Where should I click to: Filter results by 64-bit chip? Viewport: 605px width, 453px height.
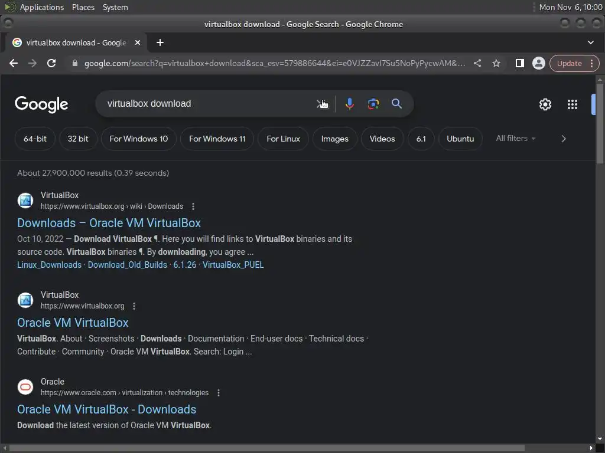35,139
